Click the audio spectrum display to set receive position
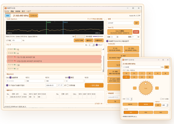This screenshot has width=174, height=124. pyautogui.click(x=55, y=28)
